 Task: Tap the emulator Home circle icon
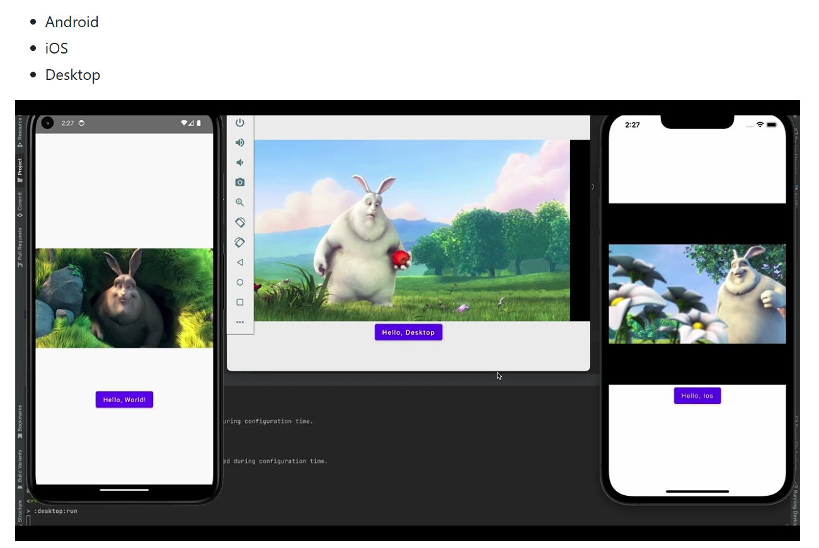click(239, 282)
